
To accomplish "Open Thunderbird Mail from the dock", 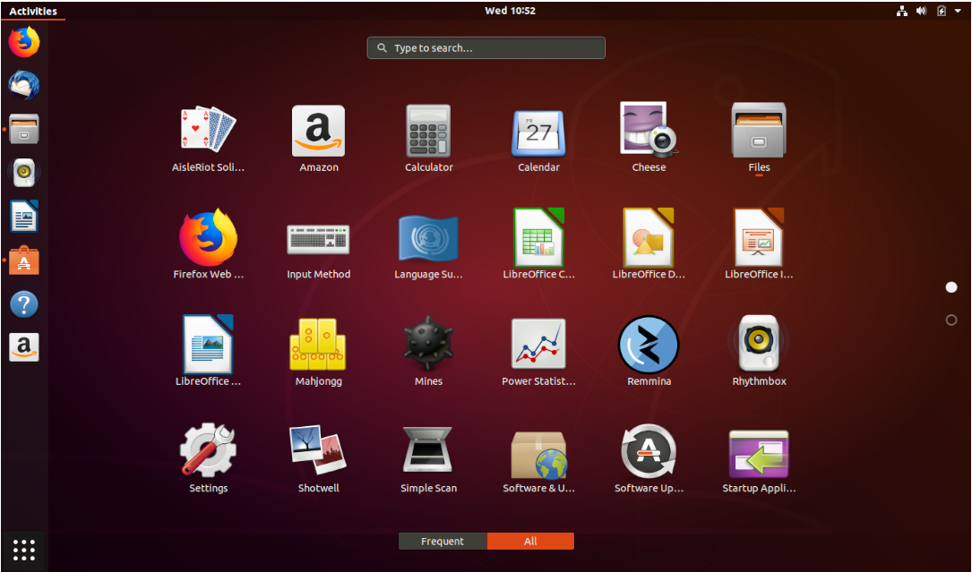I will pyautogui.click(x=24, y=86).
